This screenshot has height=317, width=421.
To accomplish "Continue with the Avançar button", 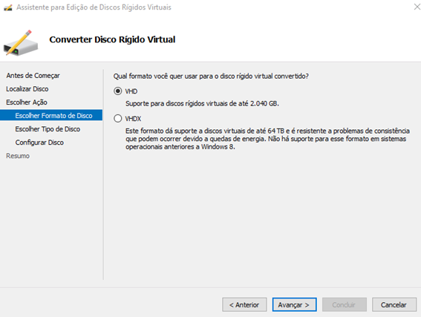I will tap(294, 304).
